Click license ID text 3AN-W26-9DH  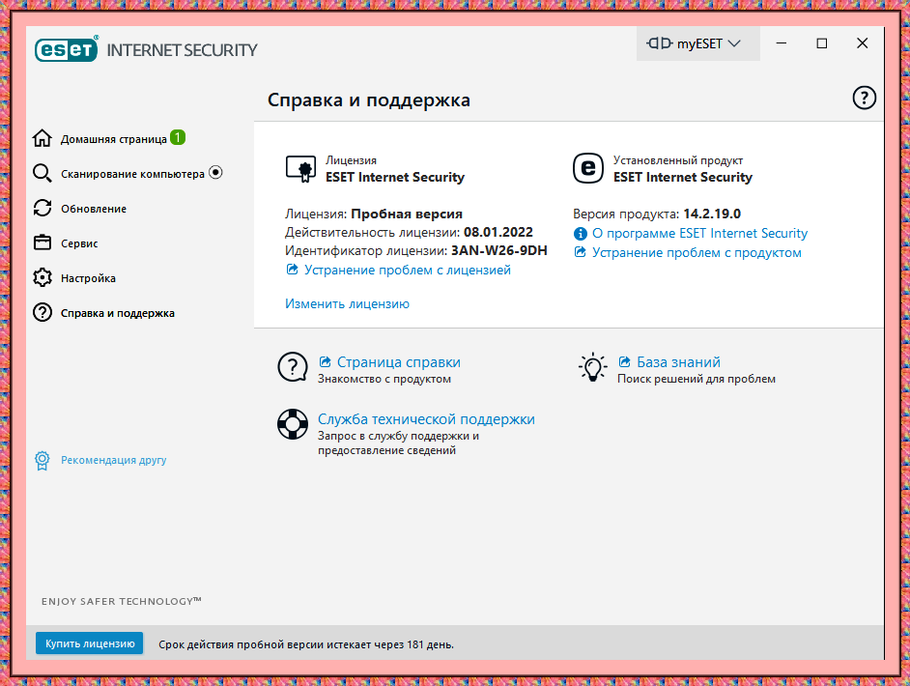pyautogui.click(x=499, y=250)
